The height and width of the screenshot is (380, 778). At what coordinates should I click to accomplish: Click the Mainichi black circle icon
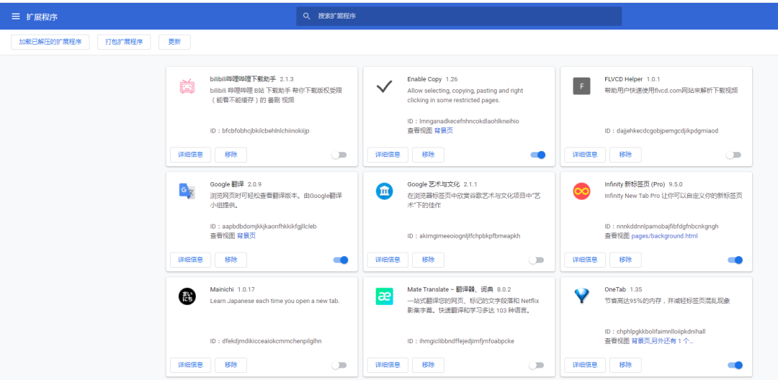point(187,297)
